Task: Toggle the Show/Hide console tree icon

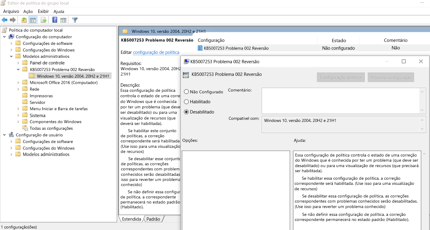Action: click(x=33, y=20)
